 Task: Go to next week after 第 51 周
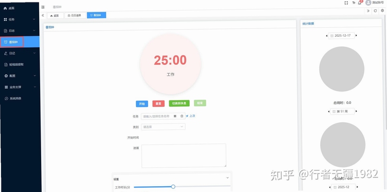point(356,111)
